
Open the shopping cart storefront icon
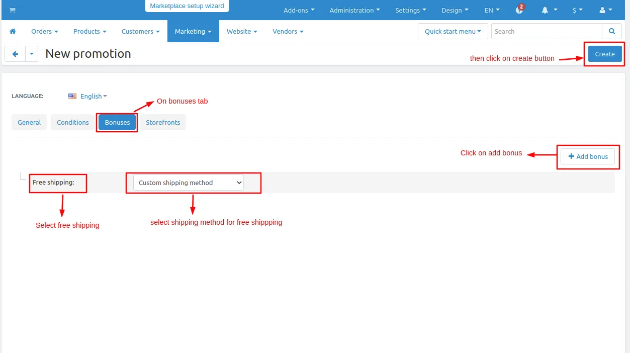point(12,10)
